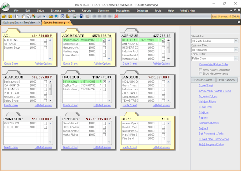Click the ASPHSUB list scroll up arrow
The height and width of the screenshot is (171, 241).
click(x=168, y=40)
